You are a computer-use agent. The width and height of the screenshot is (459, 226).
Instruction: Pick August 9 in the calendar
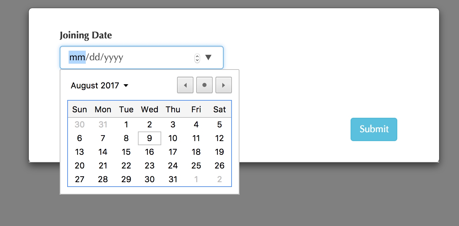(x=150, y=138)
